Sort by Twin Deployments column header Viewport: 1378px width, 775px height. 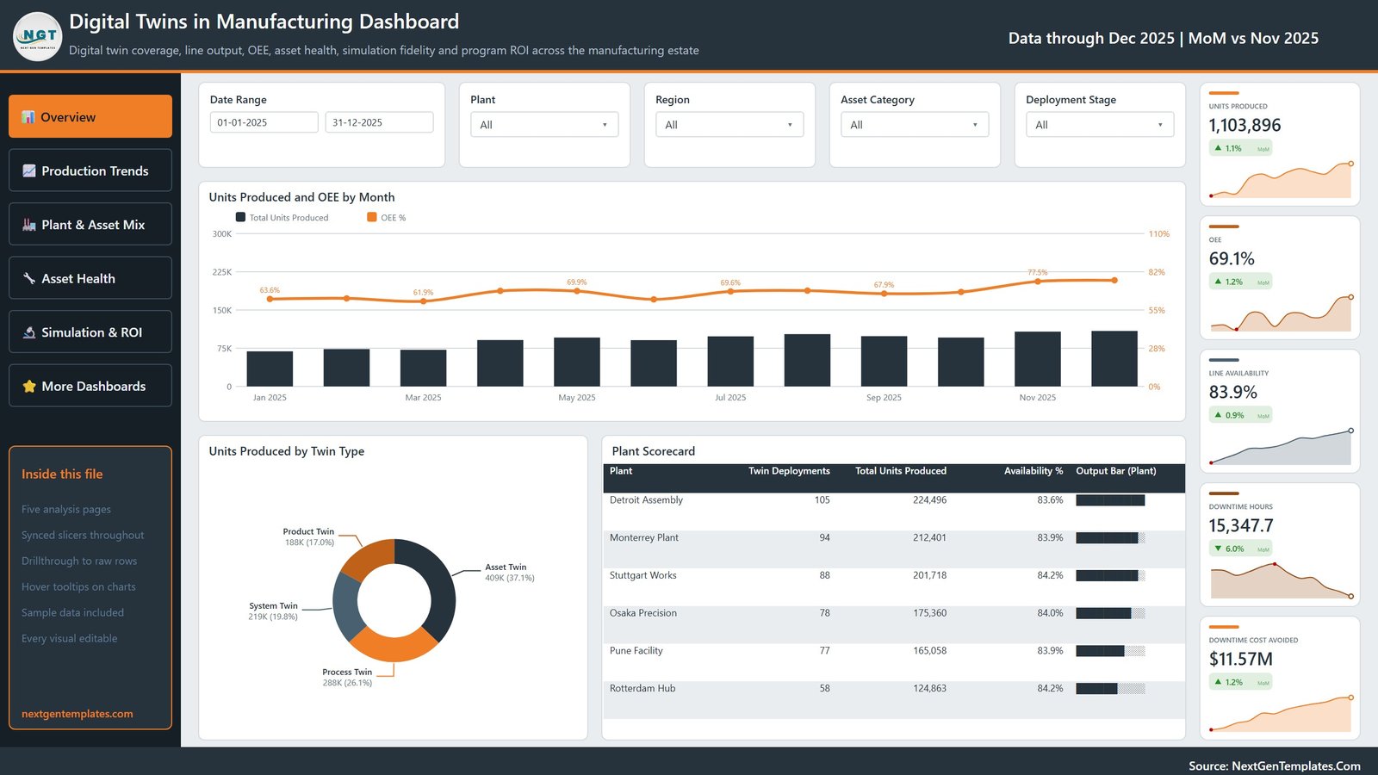pyautogui.click(x=789, y=471)
